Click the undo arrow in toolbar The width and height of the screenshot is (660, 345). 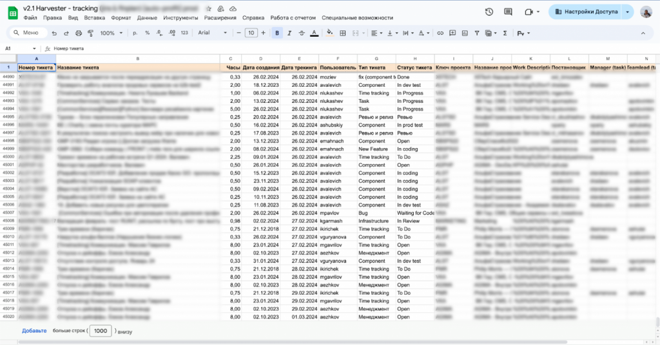click(x=54, y=33)
